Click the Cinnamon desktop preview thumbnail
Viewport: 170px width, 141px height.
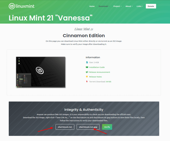click(x=41, y=72)
